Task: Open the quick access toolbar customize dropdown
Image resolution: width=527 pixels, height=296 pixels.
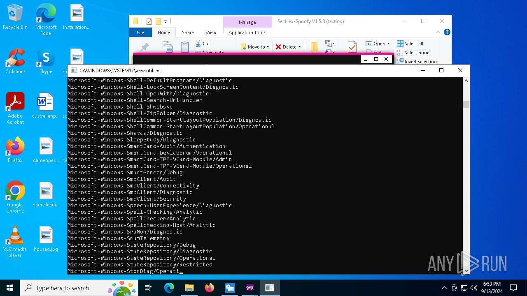Action: [166, 21]
